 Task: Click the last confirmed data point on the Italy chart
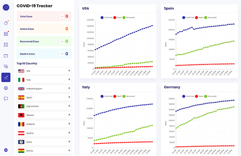pyautogui.click(x=152, y=104)
